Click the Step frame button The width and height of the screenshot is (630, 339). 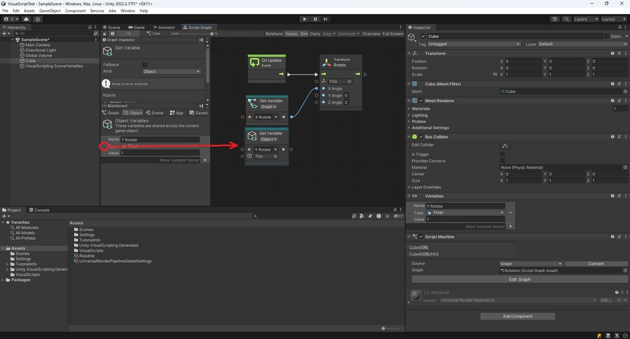pos(325,19)
